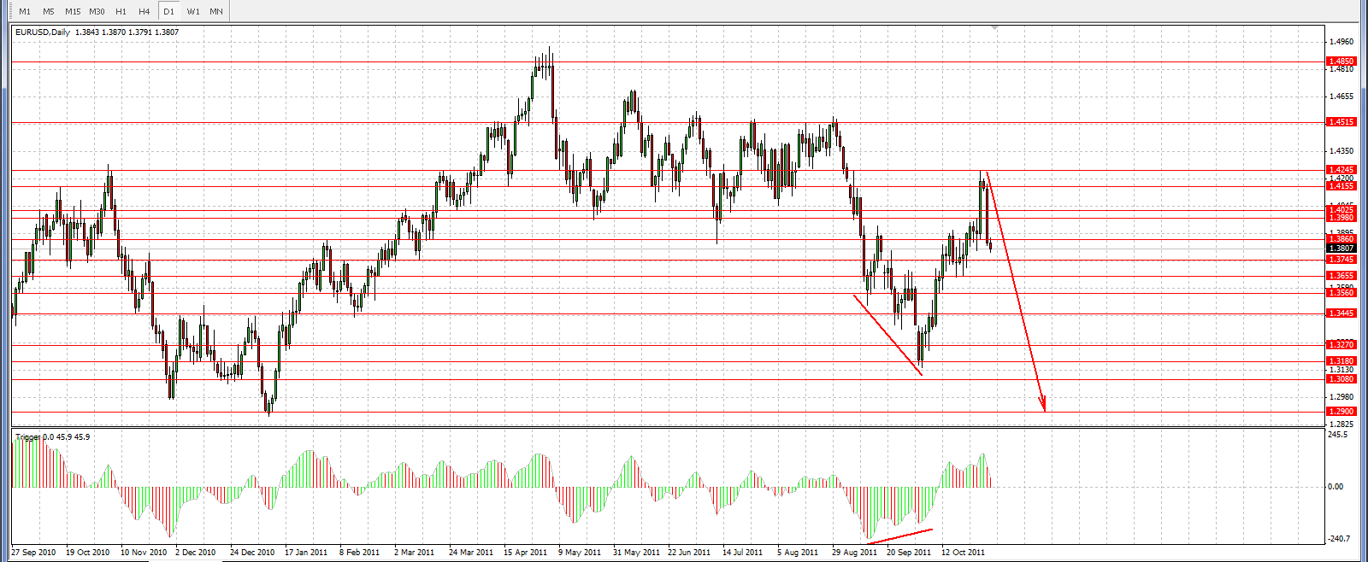Click the 5 Aug 2011 date label
This screenshot has height=562, width=1368.
click(799, 553)
